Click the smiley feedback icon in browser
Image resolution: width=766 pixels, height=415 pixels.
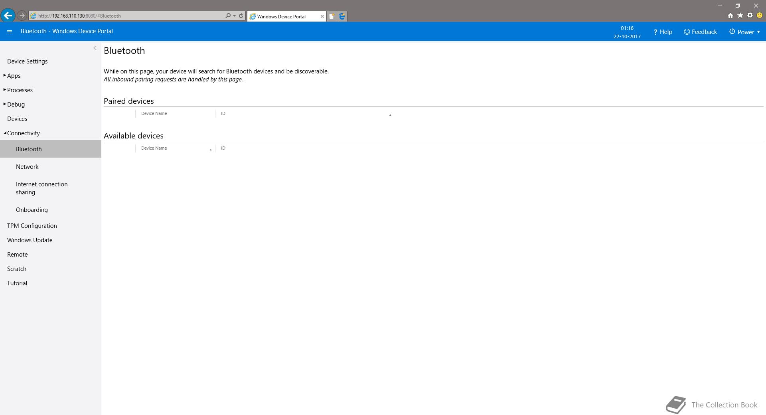pyautogui.click(x=760, y=16)
